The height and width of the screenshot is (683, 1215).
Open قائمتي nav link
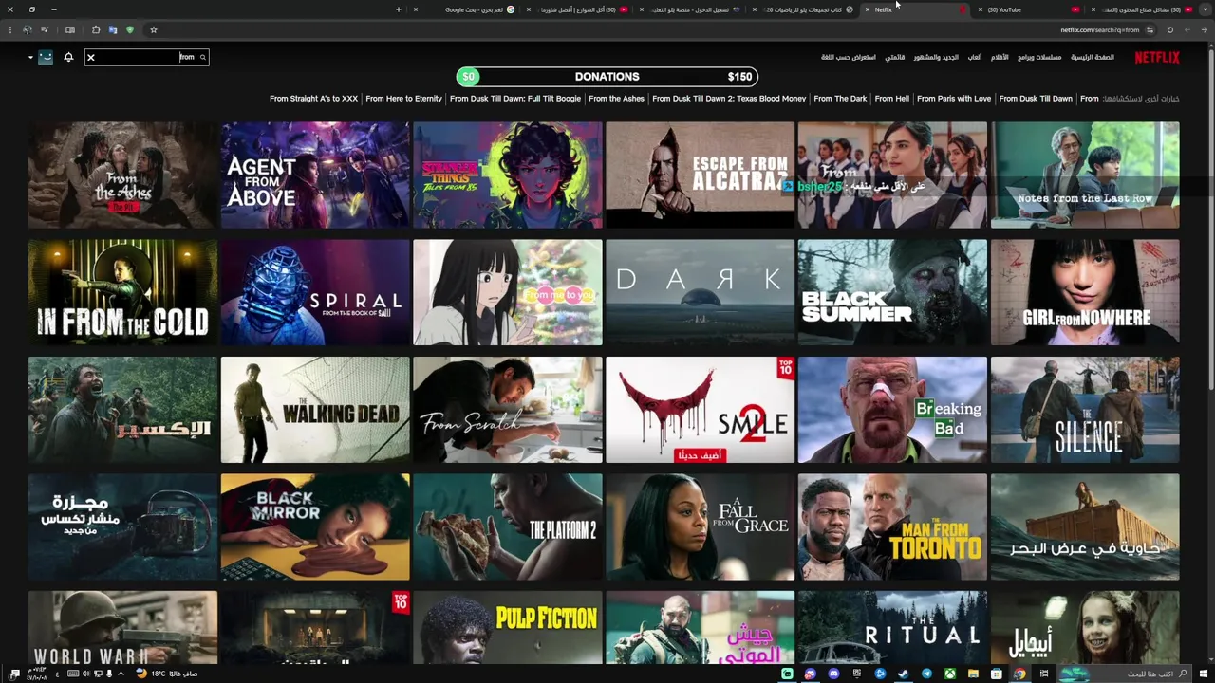895,57
